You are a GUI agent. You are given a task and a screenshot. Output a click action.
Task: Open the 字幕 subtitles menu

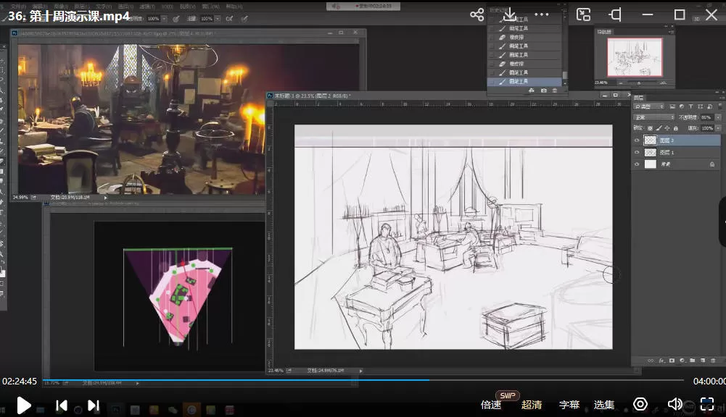[569, 405]
